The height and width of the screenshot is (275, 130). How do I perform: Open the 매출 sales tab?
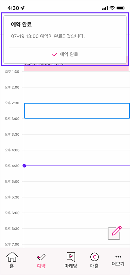tap(94, 260)
